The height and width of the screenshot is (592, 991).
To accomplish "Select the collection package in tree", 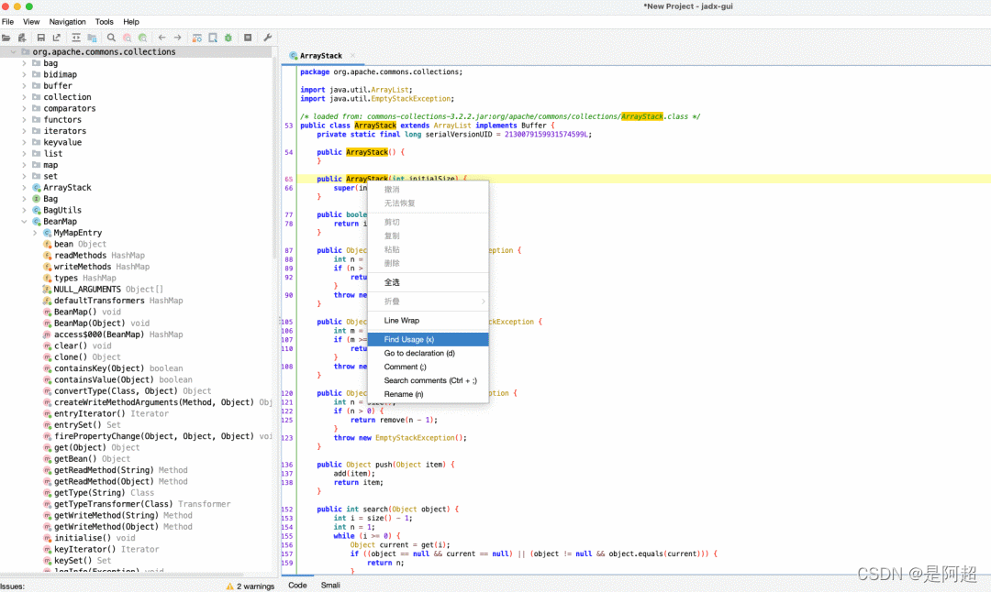I will tap(67, 97).
